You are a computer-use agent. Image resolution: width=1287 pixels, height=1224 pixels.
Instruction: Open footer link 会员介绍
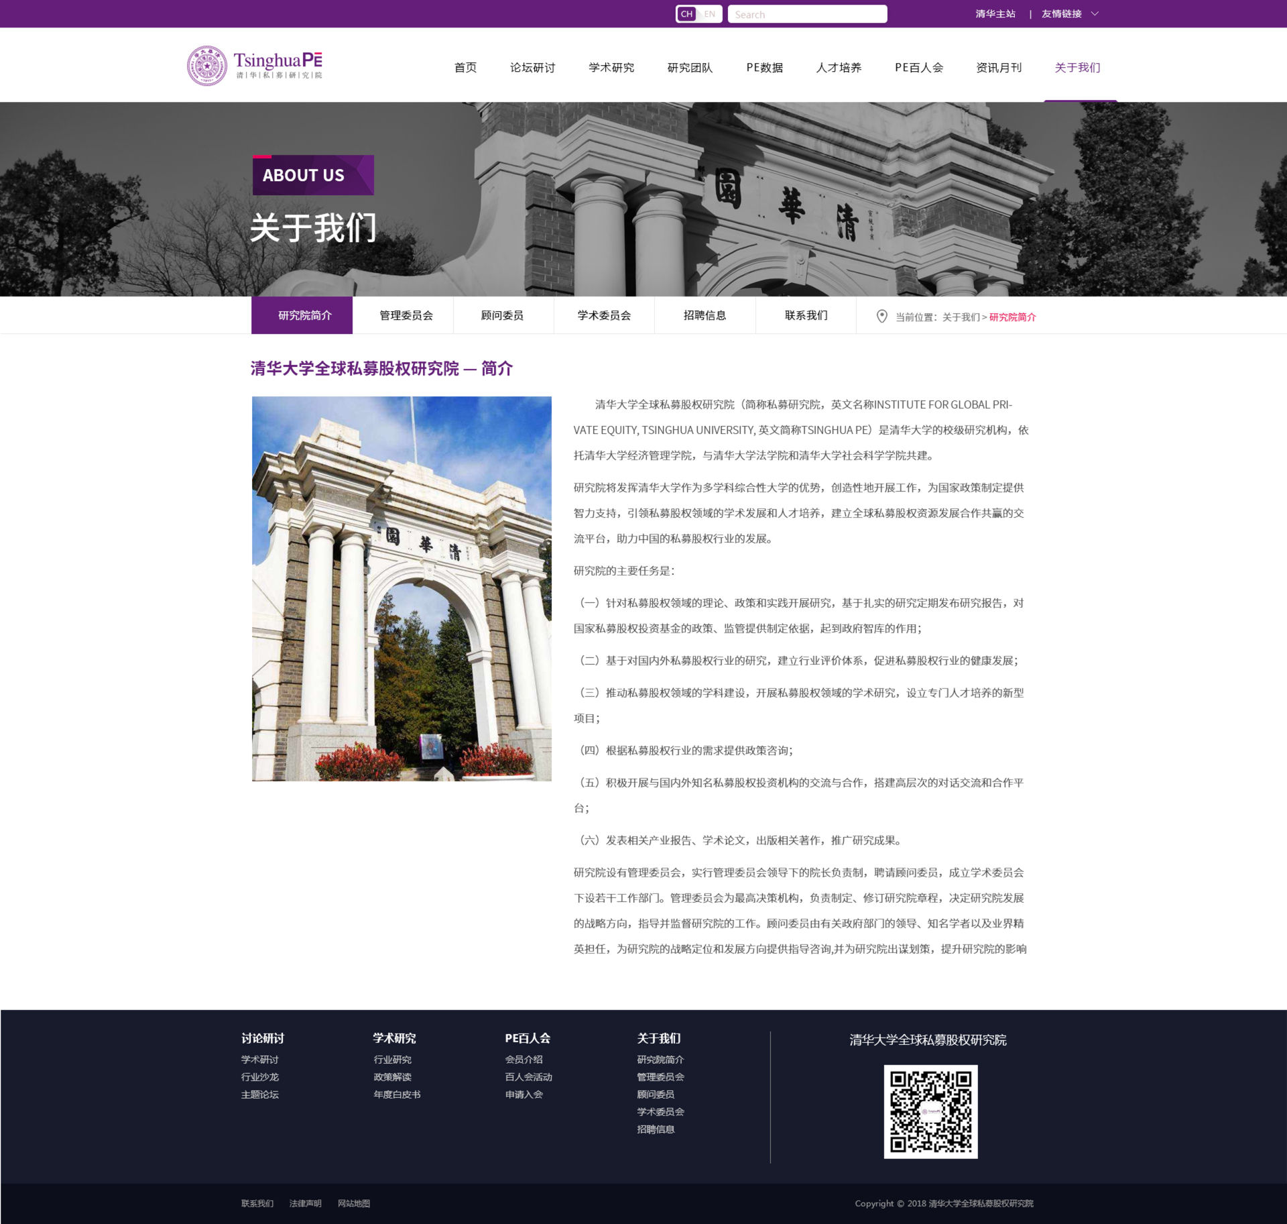(524, 1060)
